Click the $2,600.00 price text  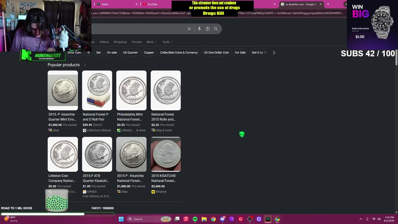pos(158,186)
